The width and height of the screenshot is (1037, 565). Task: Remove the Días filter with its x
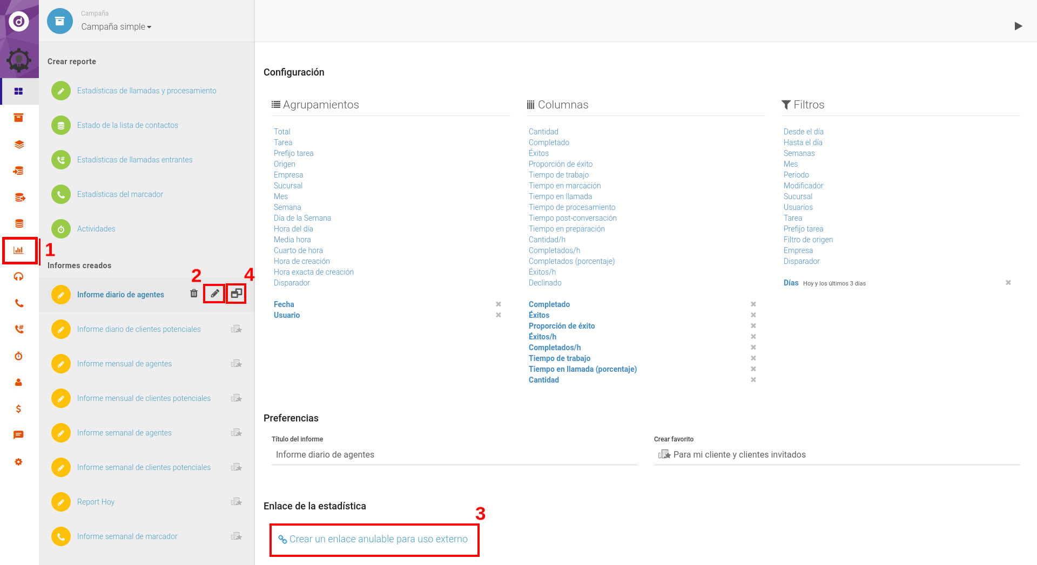tap(1008, 282)
